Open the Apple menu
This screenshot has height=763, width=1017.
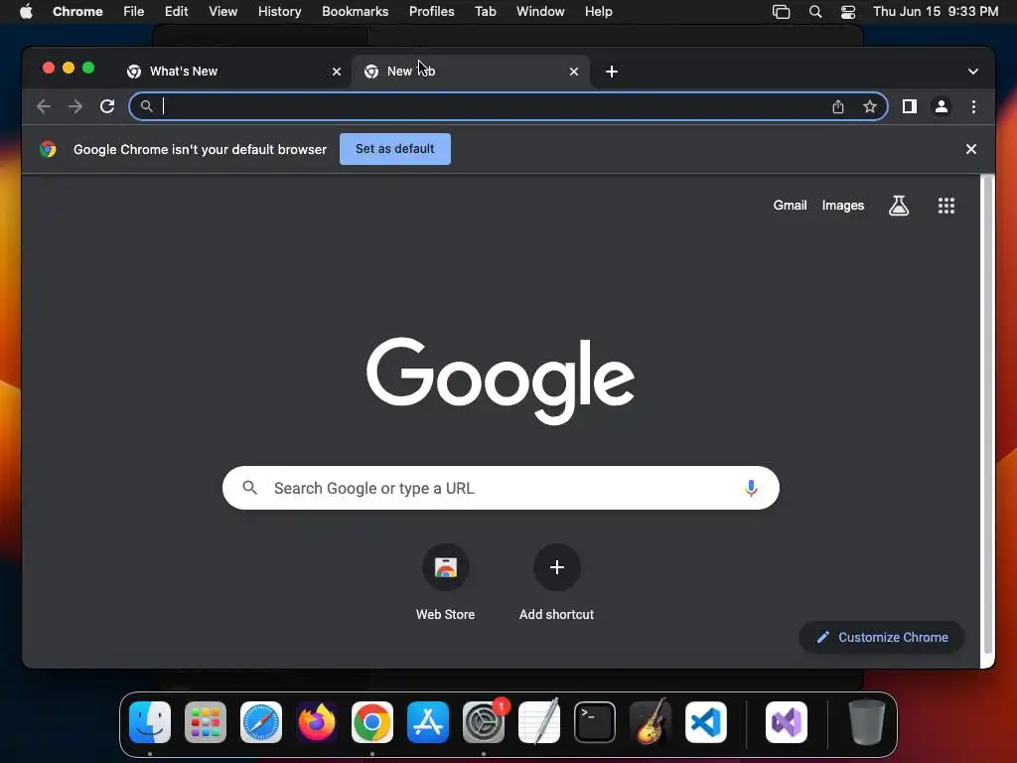[26, 12]
